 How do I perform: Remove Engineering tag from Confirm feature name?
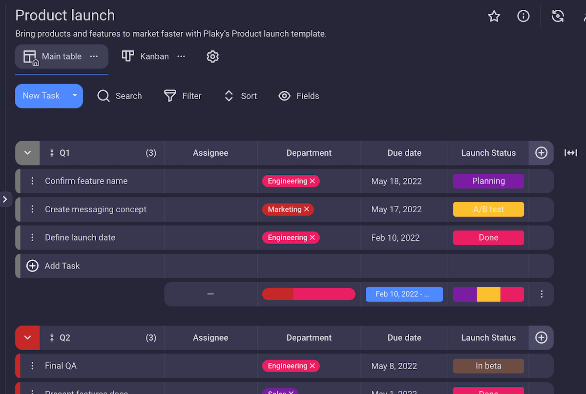point(313,181)
